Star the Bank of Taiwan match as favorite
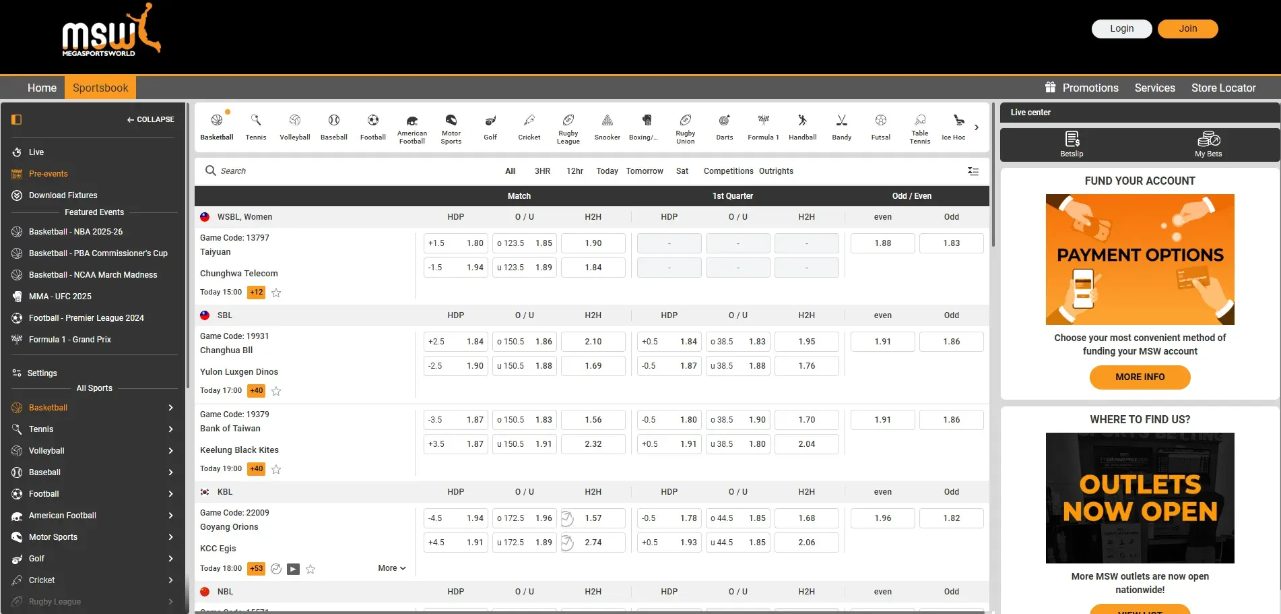This screenshot has width=1281, height=614. tap(276, 469)
